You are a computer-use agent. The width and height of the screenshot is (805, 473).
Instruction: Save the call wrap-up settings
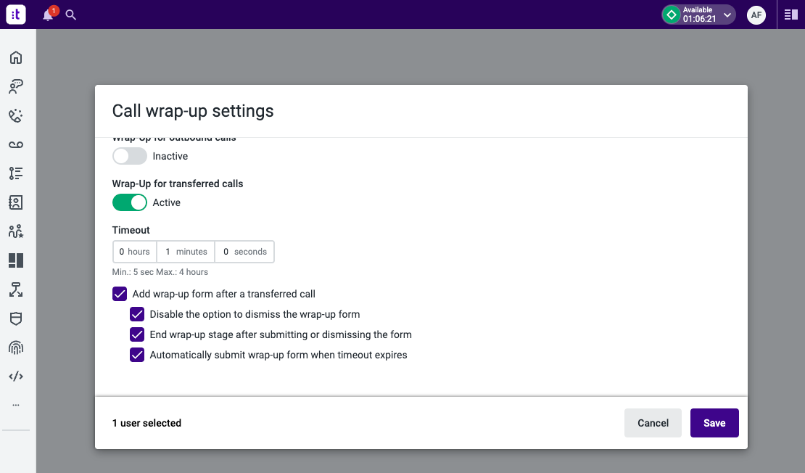pyautogui.click(x=714, y=423)
